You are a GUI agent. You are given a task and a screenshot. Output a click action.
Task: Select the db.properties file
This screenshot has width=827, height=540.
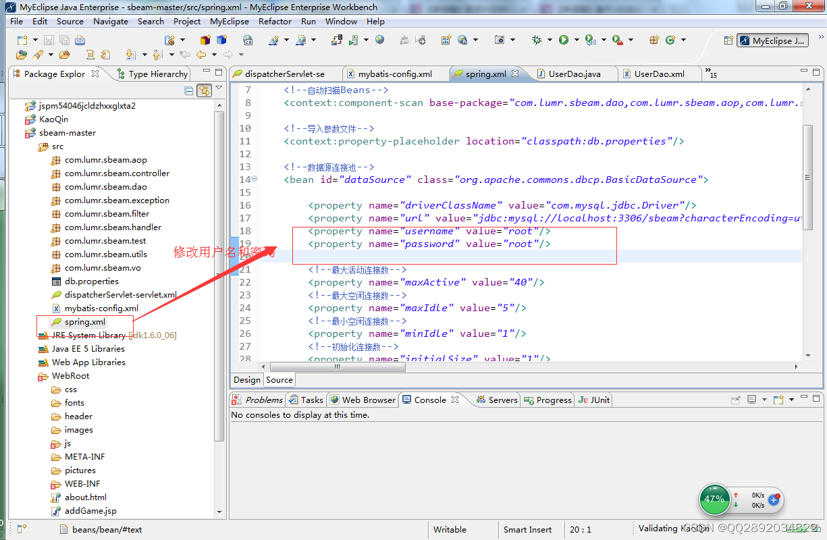coord(85,281)
